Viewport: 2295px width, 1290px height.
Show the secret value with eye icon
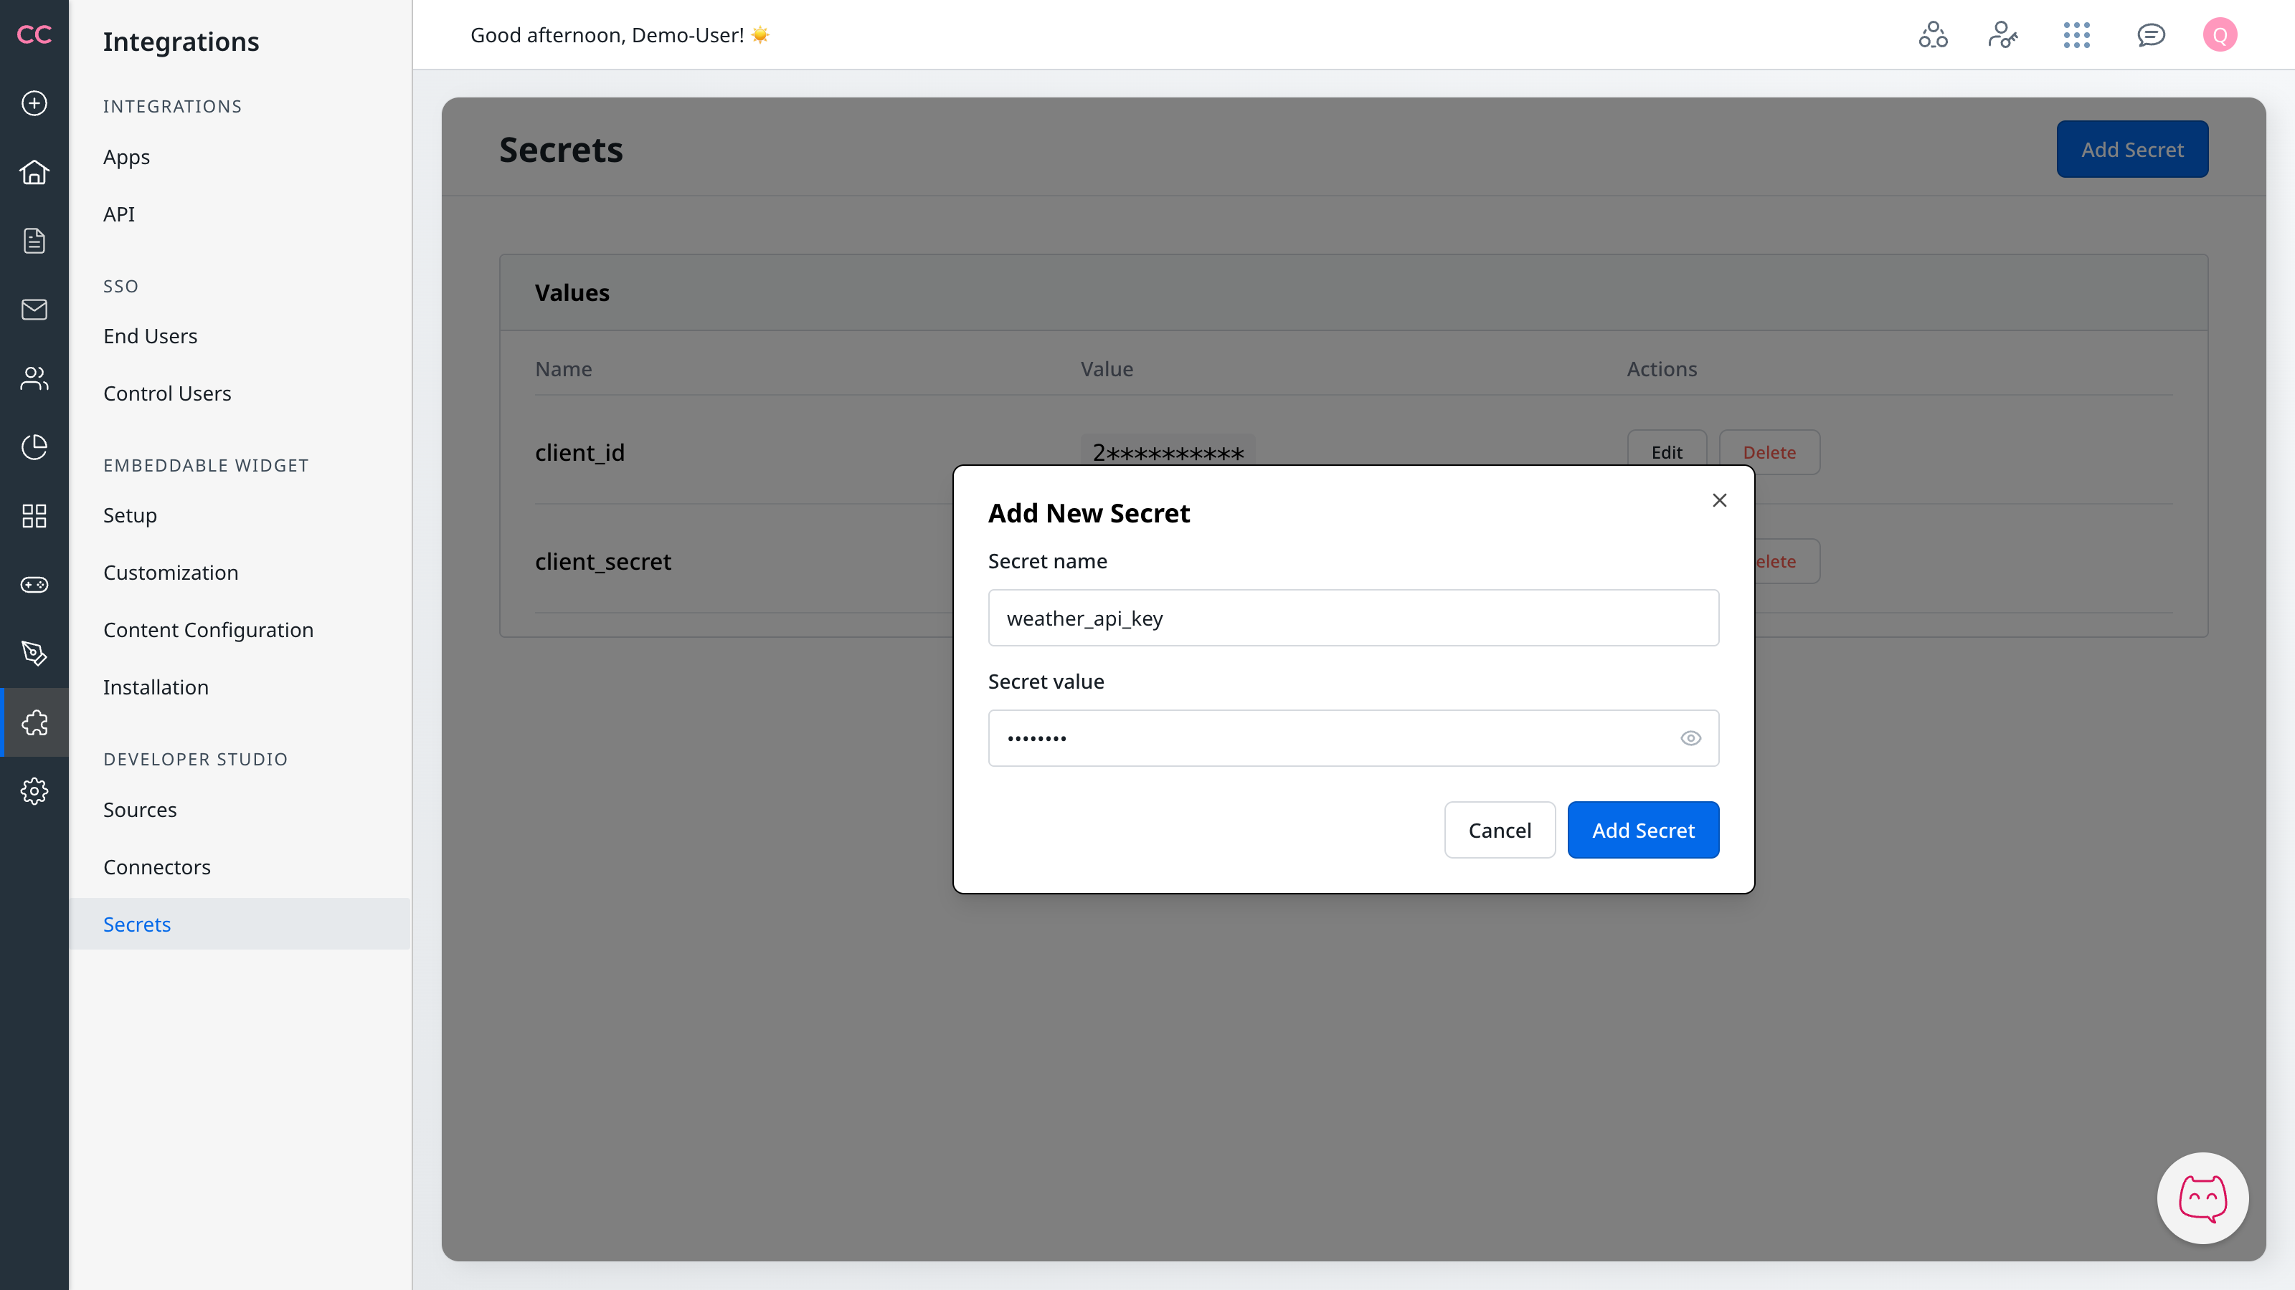(1690, 738)
